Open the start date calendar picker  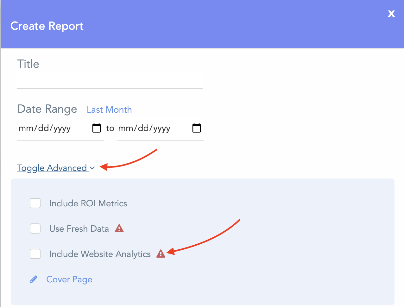[x=96, y=128]
